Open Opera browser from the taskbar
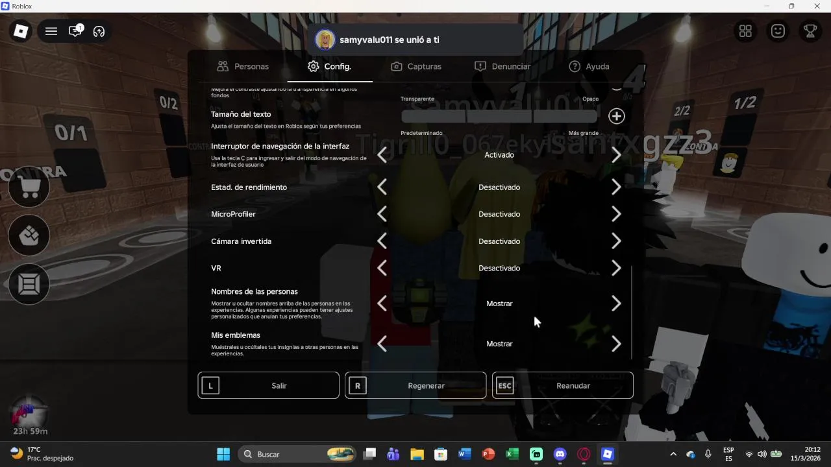 584,454
